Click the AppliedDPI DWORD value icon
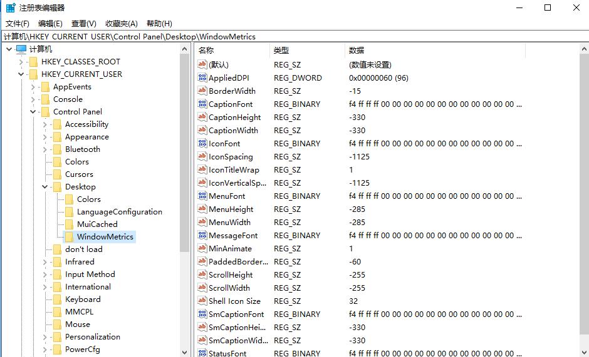 pyautogui.click(x=202, y=78)
